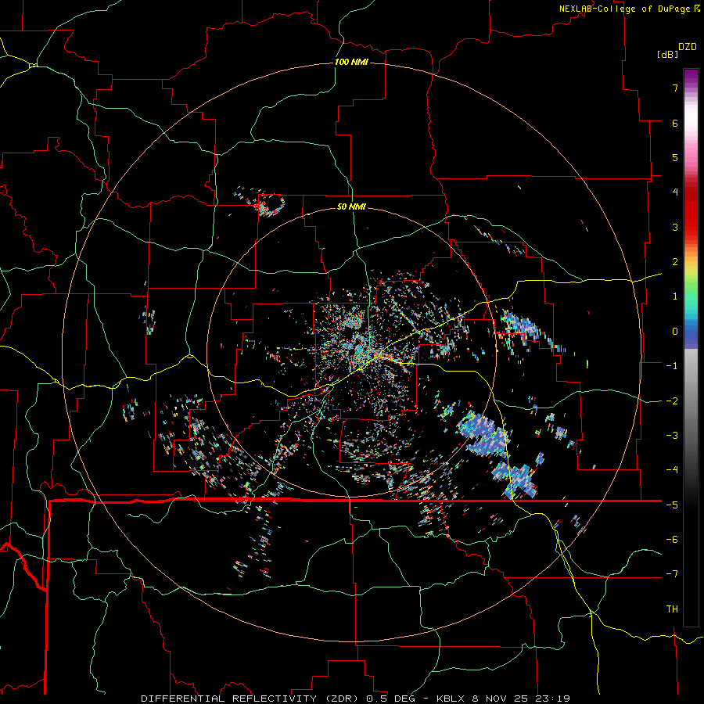
Task: Click the -5 dB value on the scale
Action: 672,505
